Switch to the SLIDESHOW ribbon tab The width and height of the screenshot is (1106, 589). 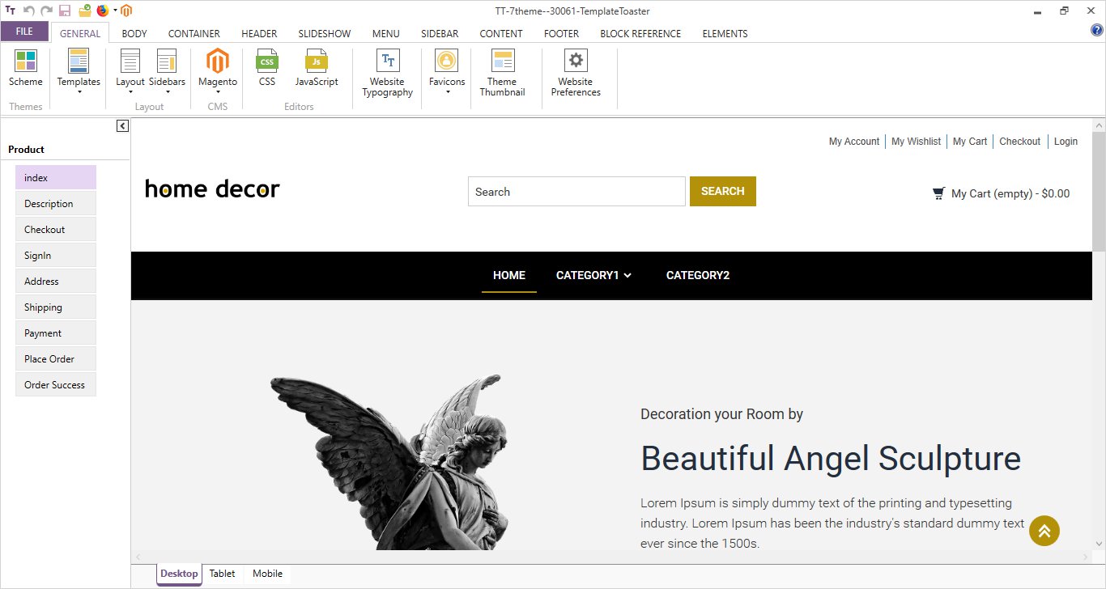pos(324,33)
